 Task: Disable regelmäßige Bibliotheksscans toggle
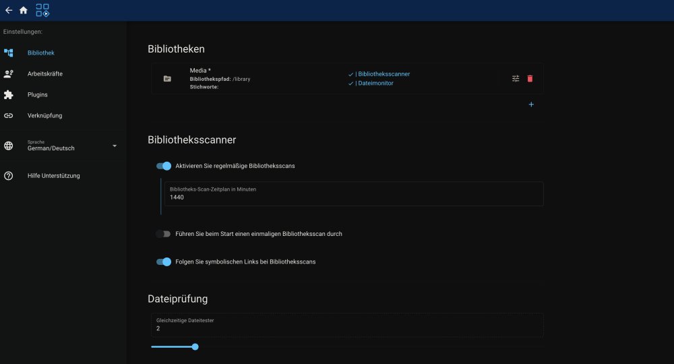click(x=163, y=166)
